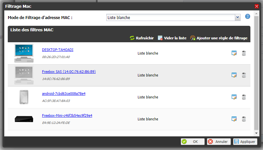263x150 pixels.
Task: Close the Filtrage Mac dialog
Action: coord(257,6)
